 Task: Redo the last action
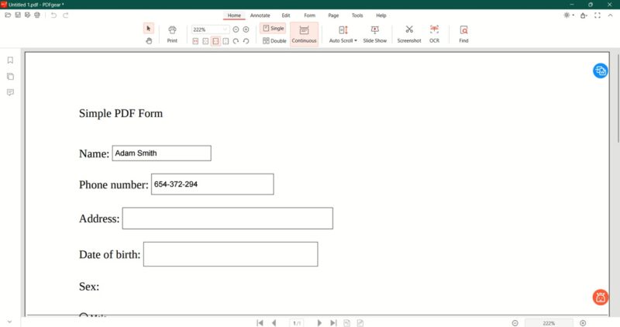point(66,15)
